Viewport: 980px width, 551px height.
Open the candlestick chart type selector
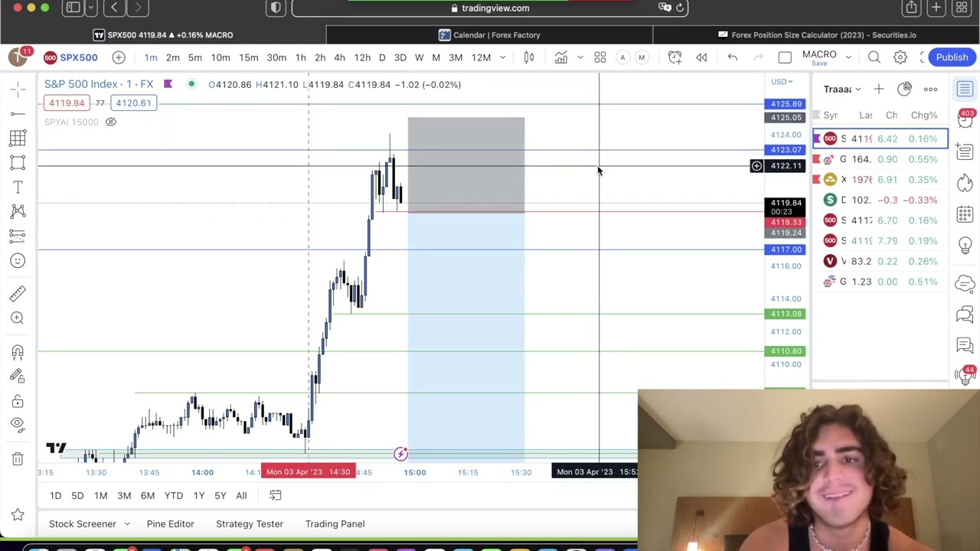point(528,57)
